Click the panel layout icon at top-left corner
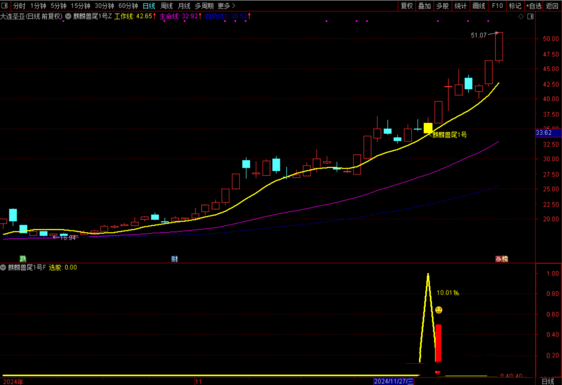 click(x=5, y=6)
